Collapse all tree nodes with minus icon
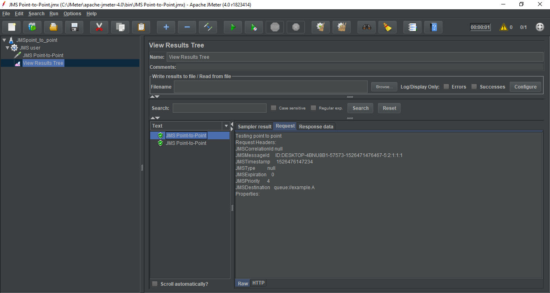550x293 pixels. pos(187,27)
